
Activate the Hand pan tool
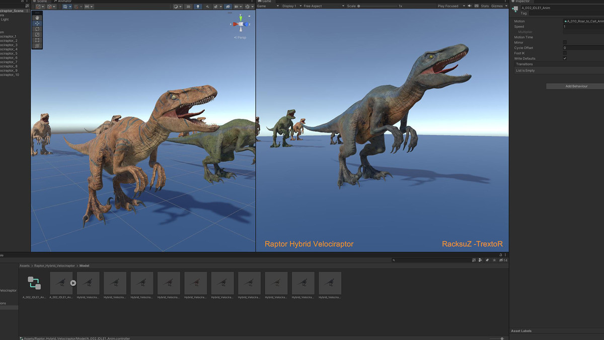point(37,17)
